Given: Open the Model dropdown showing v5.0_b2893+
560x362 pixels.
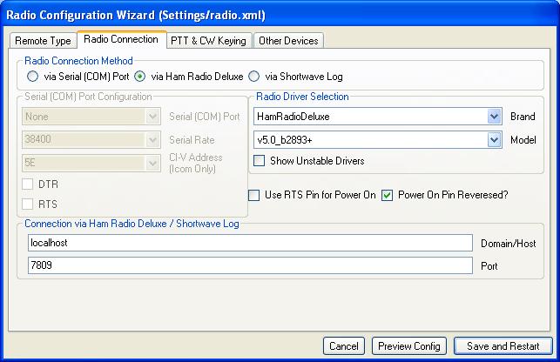Looking at the screenshot, I should pyautogui.click(x=495, y=139).
